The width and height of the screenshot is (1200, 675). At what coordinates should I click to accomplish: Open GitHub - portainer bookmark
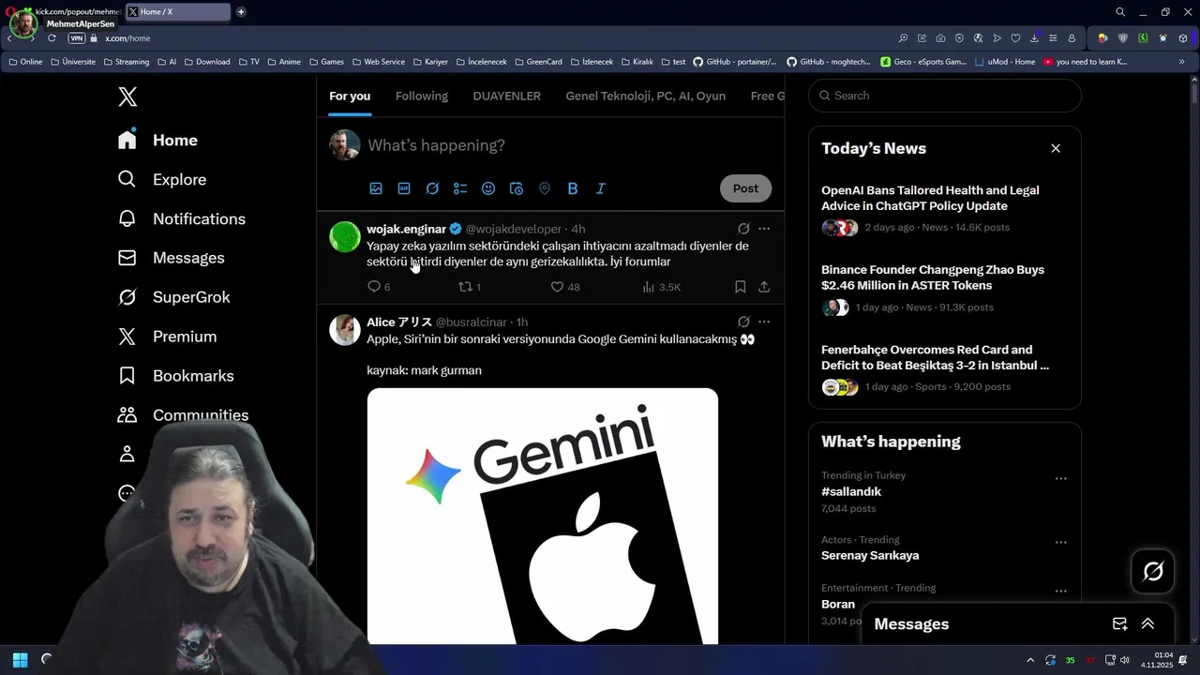[735, 62]
